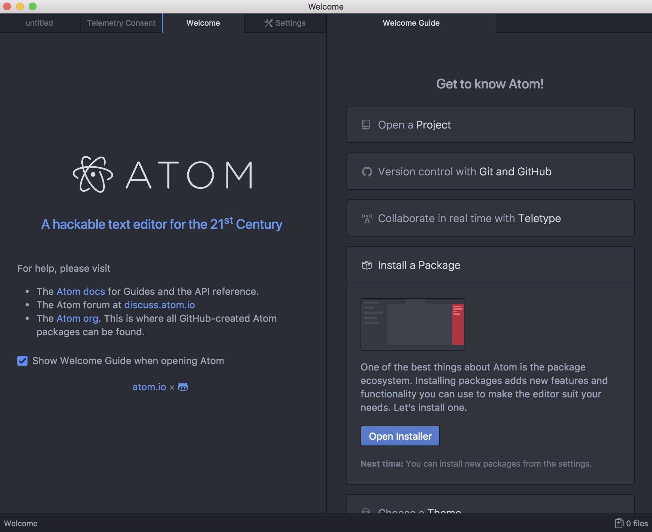Image resolution: width=652 pixels, height=532 pixels.
Task: Click the package installer preview thumbnail
Action: [x=412, y=324]
